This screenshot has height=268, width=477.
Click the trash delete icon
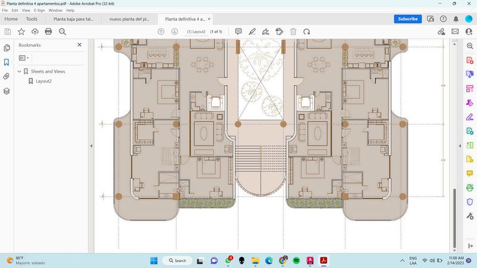(x=293, y=32)
